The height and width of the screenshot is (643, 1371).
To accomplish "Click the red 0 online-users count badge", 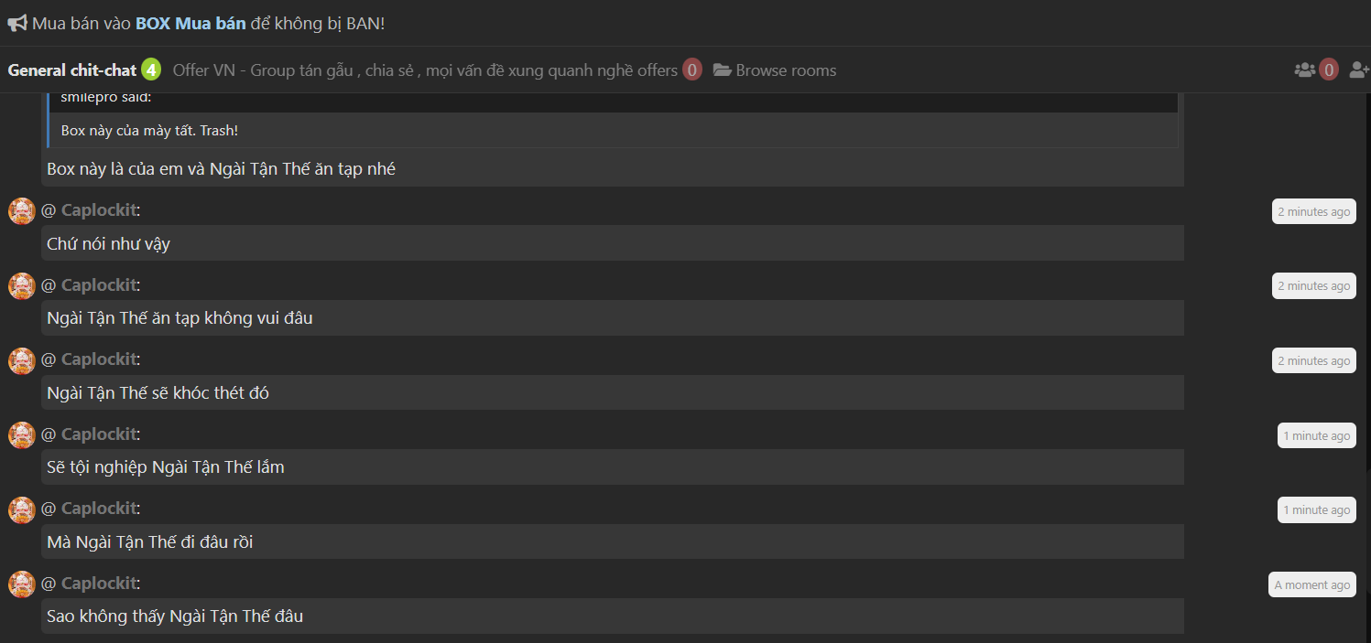I will point(1329,70).
